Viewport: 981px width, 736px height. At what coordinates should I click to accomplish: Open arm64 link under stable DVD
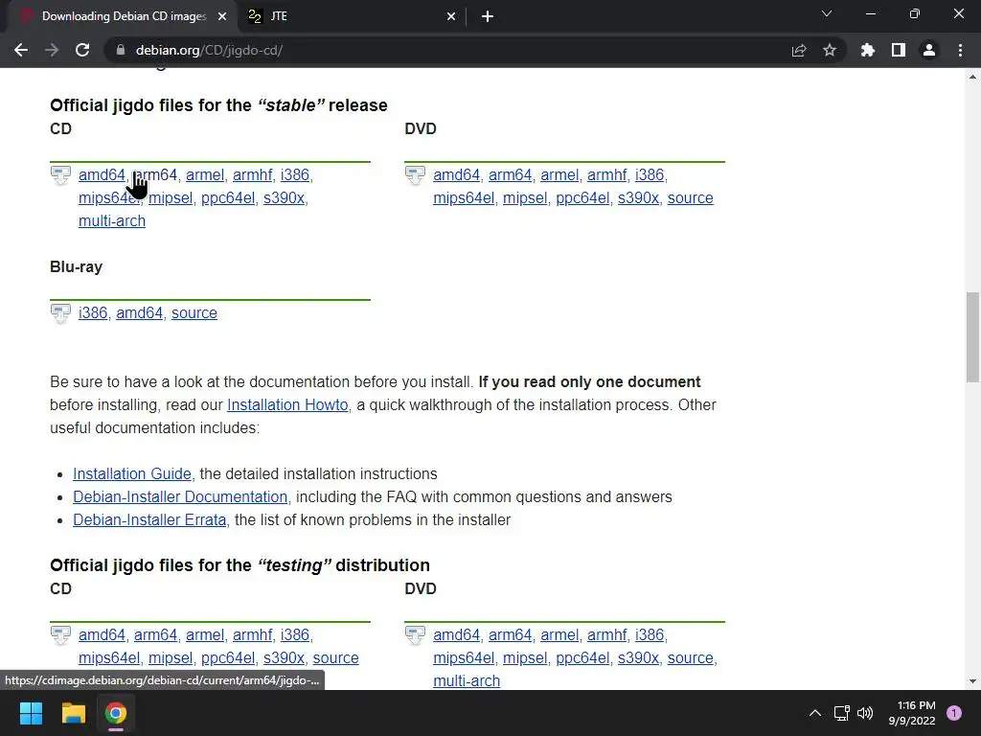click(510, 175)
